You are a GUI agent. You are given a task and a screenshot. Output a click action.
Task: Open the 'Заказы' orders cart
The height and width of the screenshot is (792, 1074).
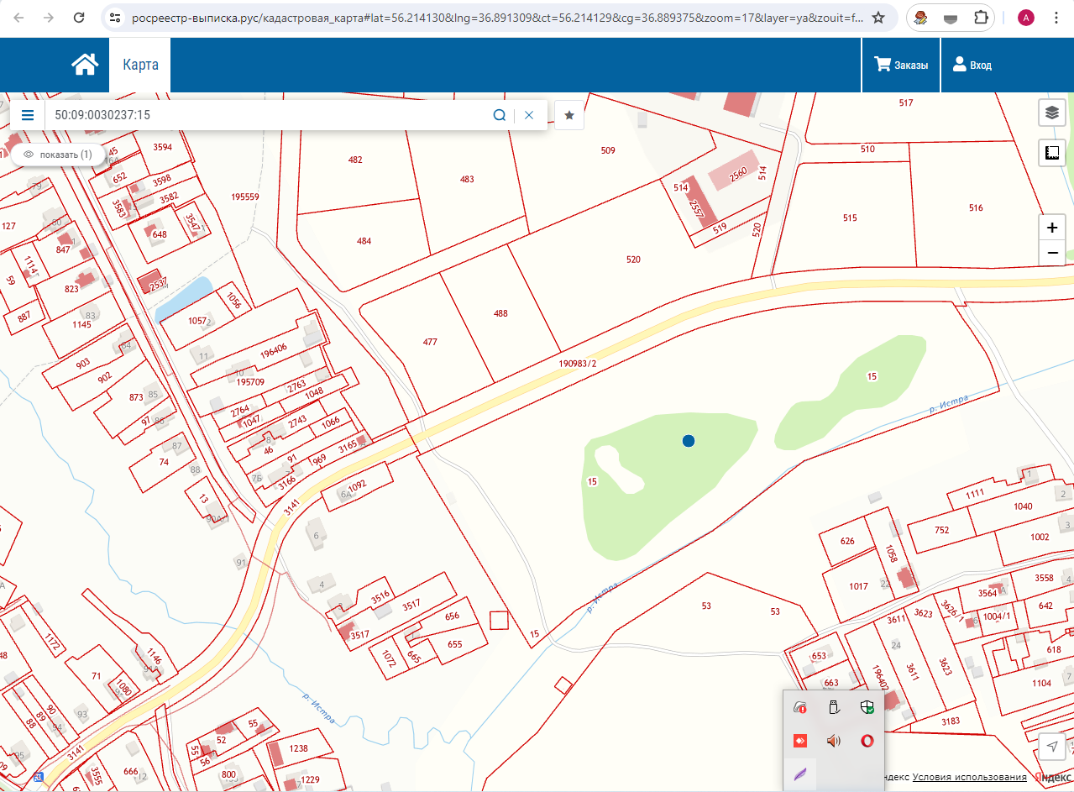901,65
